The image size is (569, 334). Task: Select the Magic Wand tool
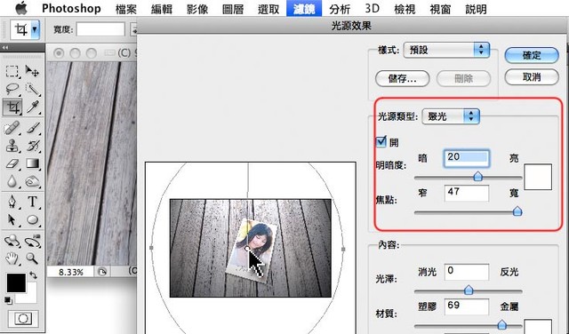tap(32, 89)
